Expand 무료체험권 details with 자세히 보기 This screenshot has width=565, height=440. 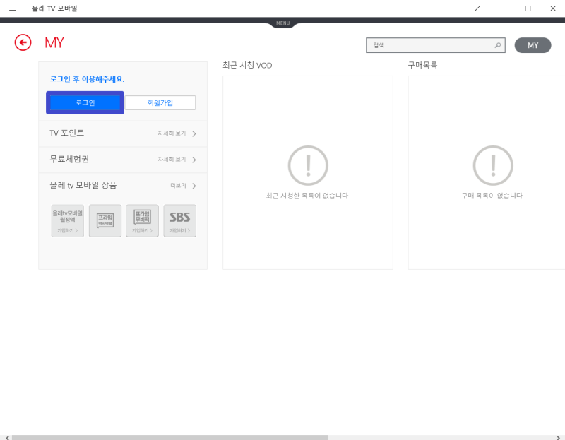point(172,159)
